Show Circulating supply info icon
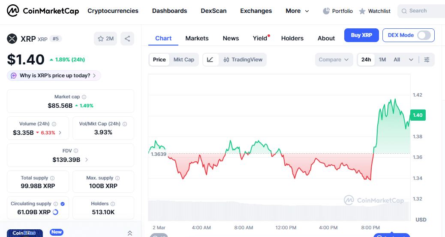The image size is (445, 237). (x=56, y=204)
